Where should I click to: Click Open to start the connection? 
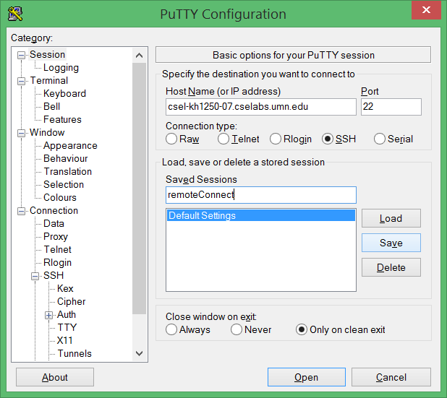(x=307, y=377)
